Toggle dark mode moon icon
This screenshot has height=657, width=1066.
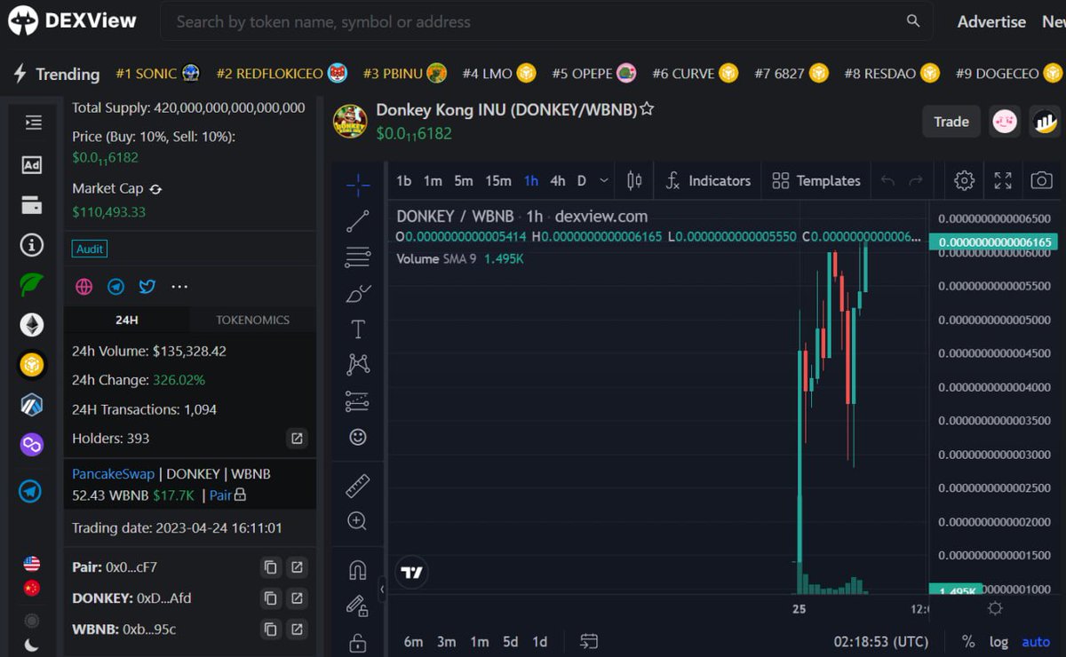32,645
